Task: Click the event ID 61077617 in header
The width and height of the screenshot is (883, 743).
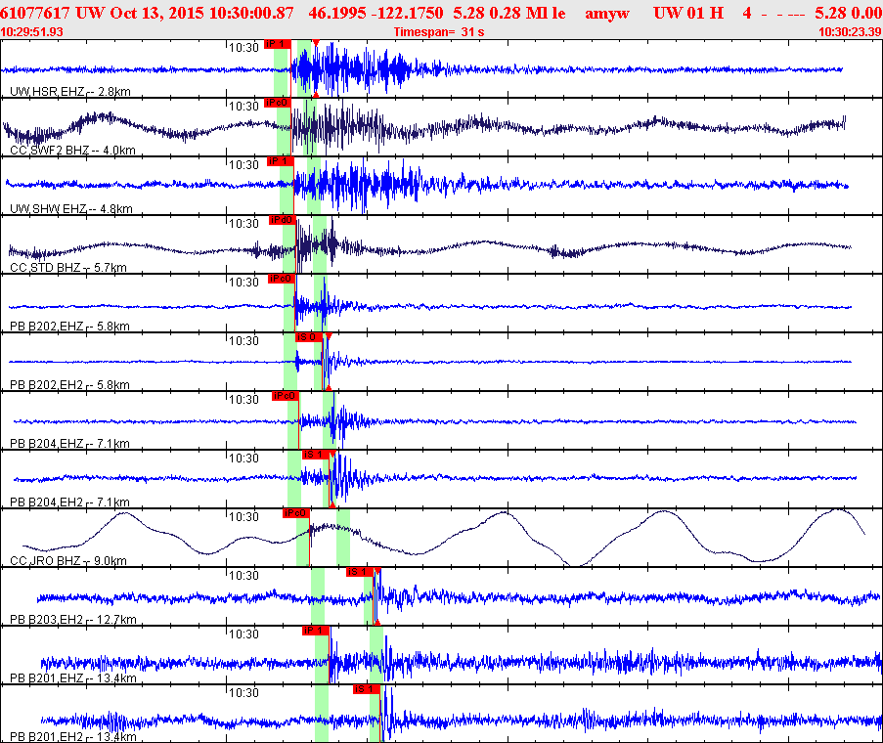Action: click(35, 13)
